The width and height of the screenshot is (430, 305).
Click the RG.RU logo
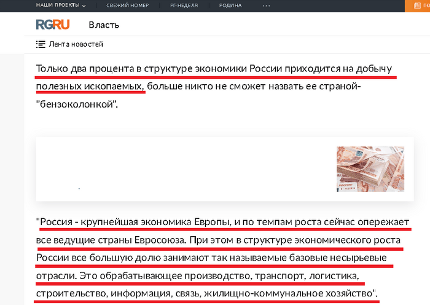pos(52,25)
